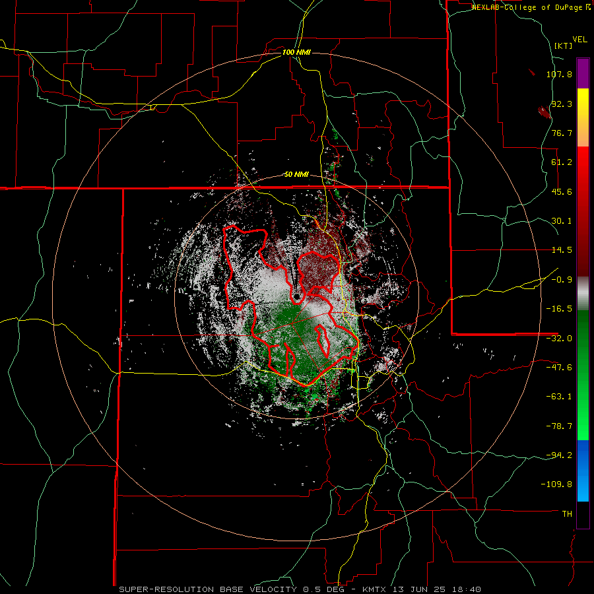Click the 13 JUN 25 18:40 timestamp
Screen dimensions: 594x594
click(436, 589)
